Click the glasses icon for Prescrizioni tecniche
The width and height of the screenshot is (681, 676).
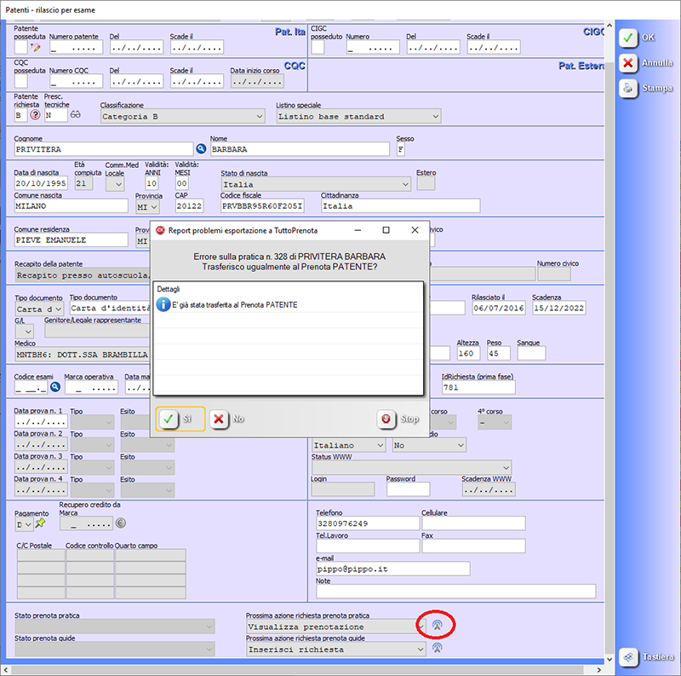(x=75, y=115)
